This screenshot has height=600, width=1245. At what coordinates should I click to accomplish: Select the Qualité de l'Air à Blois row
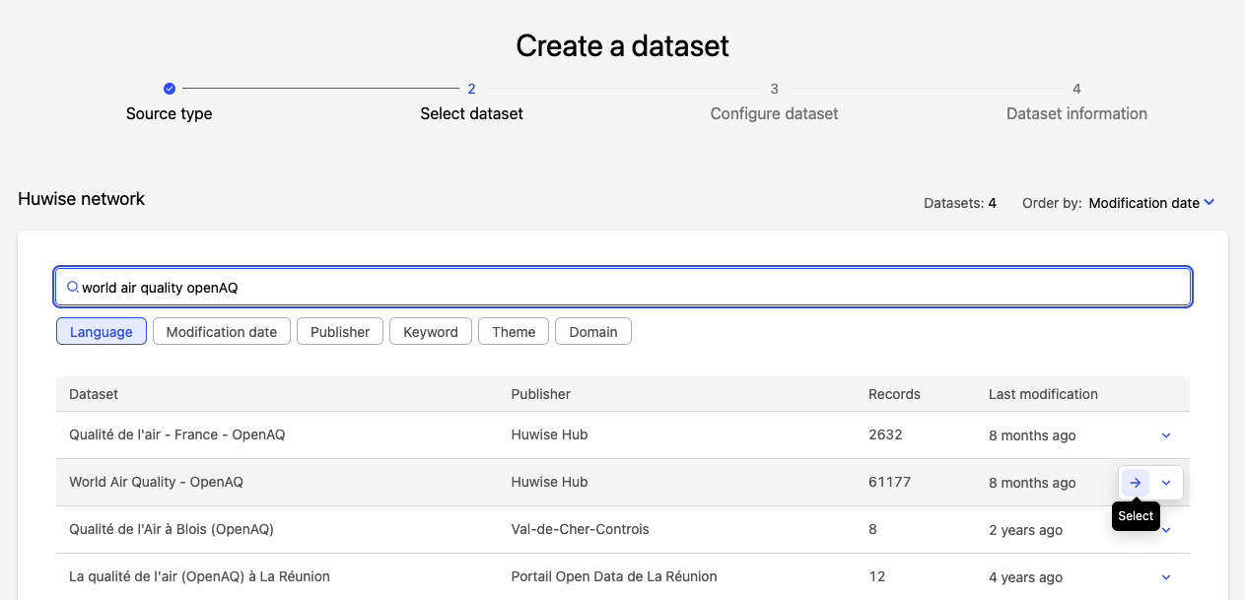[172, 530]
